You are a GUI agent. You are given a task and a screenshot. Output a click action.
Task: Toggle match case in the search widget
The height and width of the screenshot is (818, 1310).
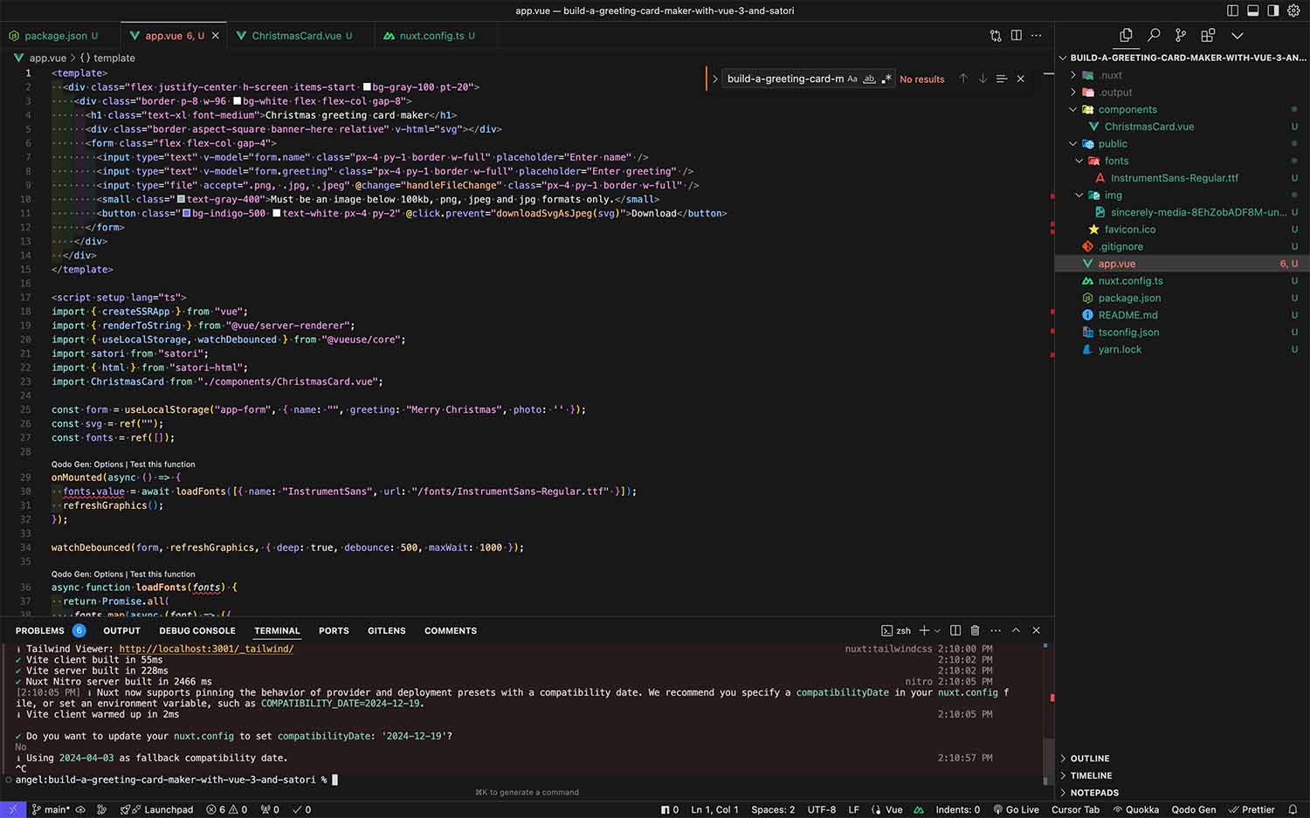(852, 79)
